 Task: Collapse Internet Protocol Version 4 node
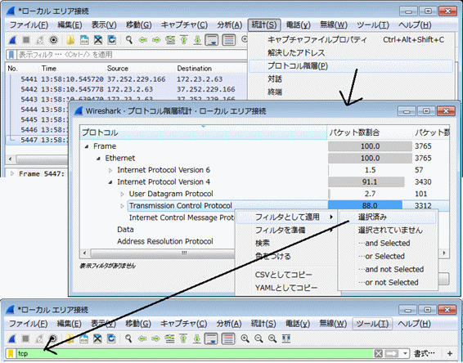pyautogui.click(x=110, y=182)
